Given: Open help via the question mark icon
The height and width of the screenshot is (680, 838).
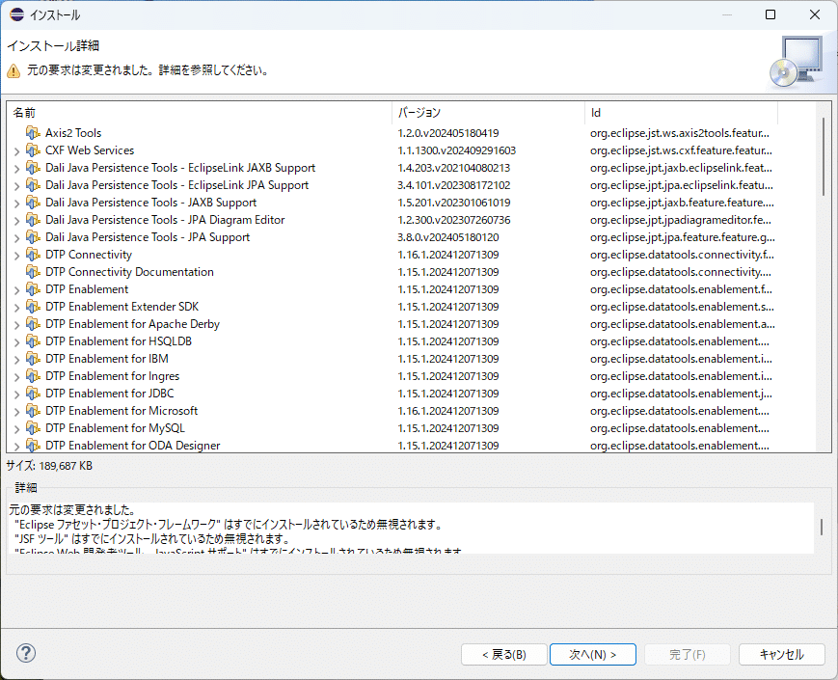Looking at the screenshot, I should click(25, 653).
